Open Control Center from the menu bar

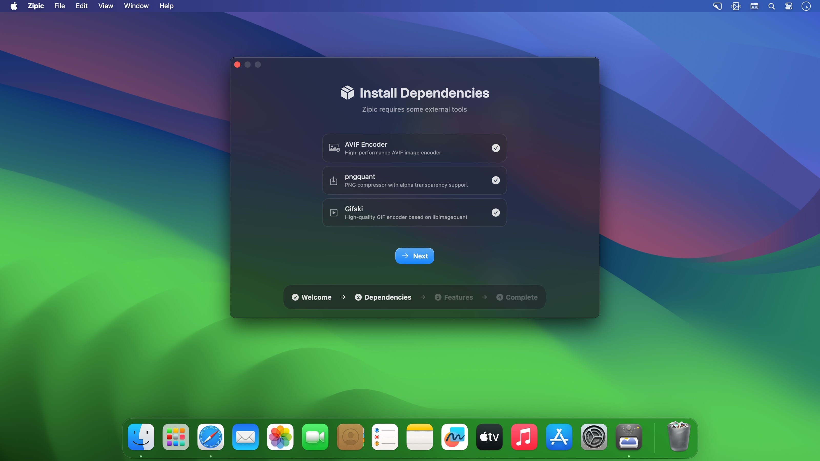pos(788,6)
